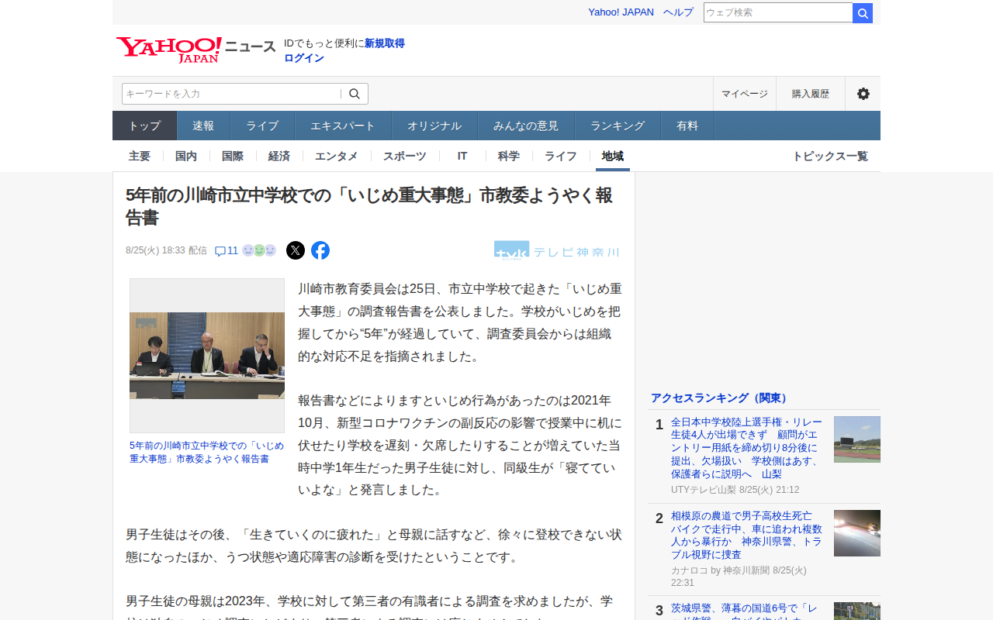Focus the キーワードを入力 search field
Screen dimensions: 993x620
[231, 94]
